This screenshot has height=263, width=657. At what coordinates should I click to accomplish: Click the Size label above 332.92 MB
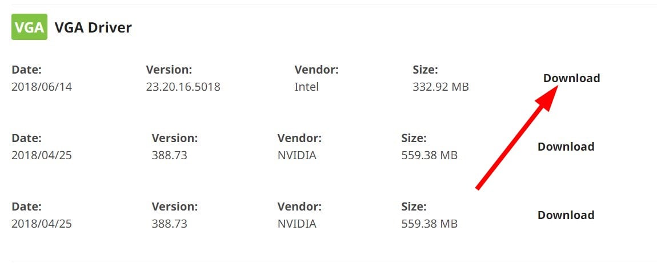tap(425, 70)
